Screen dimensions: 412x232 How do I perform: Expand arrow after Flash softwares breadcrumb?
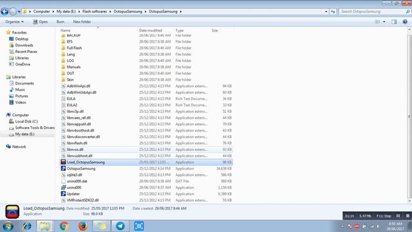[x=110, y=12]
